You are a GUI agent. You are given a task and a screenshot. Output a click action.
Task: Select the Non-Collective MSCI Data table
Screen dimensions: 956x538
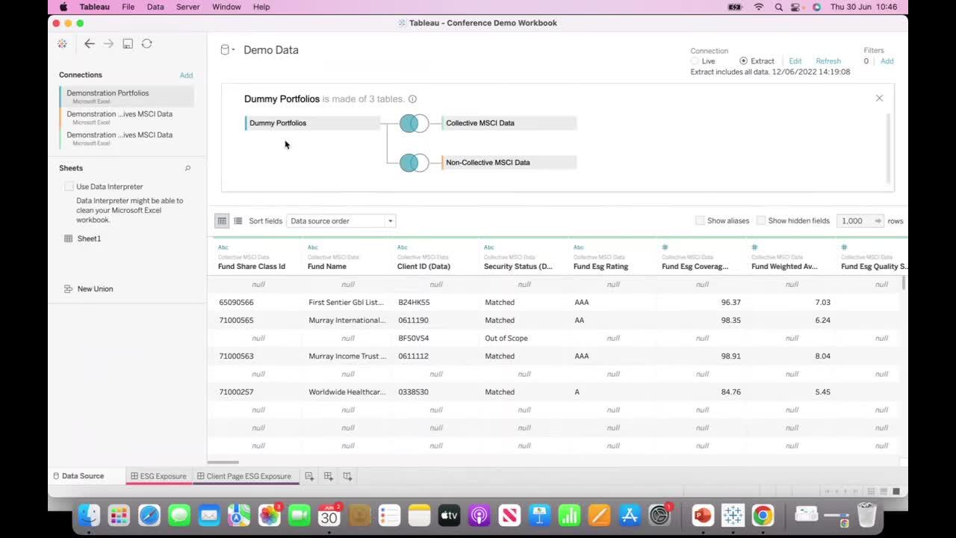point(509,162)
